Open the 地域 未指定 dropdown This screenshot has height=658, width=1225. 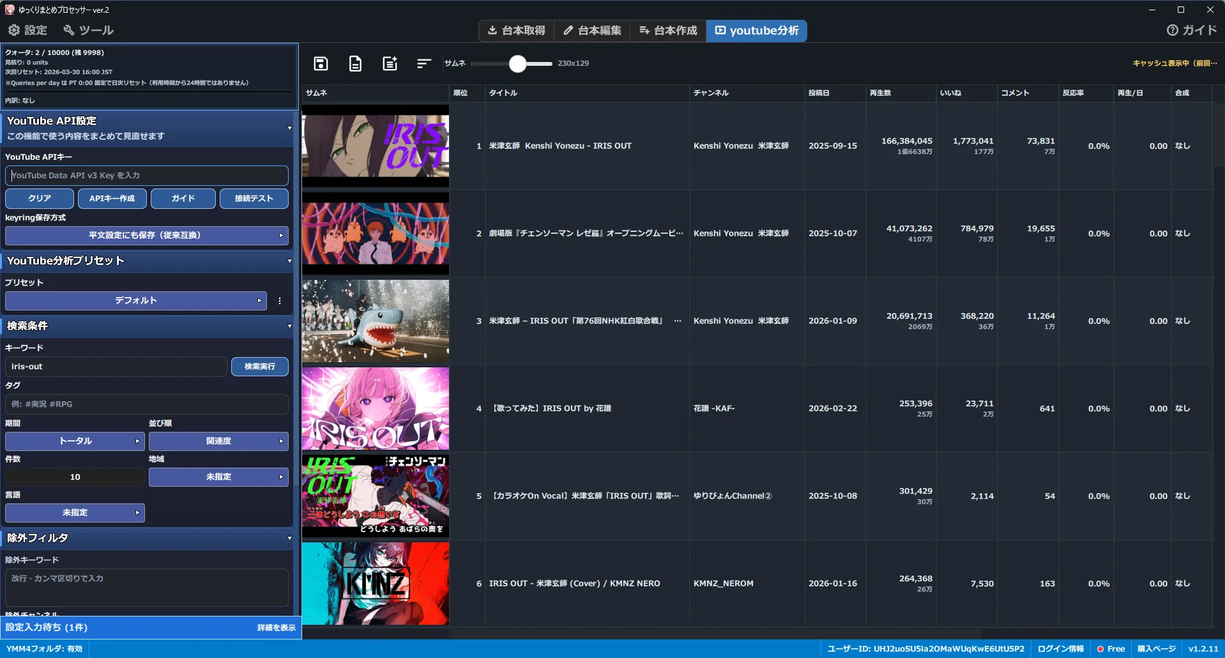[218, 477]
